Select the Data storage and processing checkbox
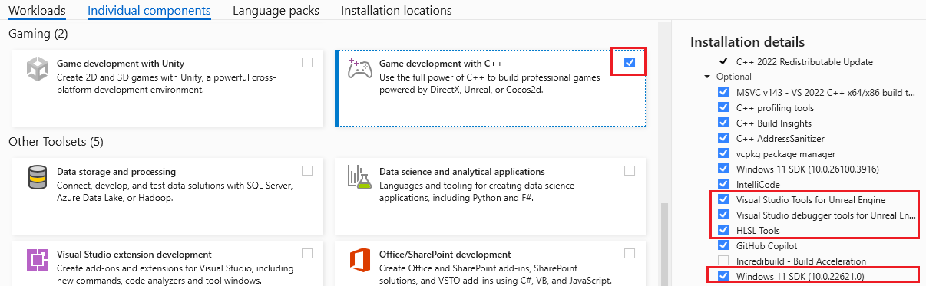 [307, 171]
